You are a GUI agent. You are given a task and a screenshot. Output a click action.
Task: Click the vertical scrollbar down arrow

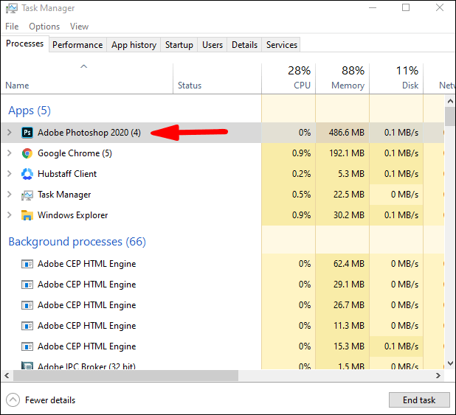(x=450, y=363)
